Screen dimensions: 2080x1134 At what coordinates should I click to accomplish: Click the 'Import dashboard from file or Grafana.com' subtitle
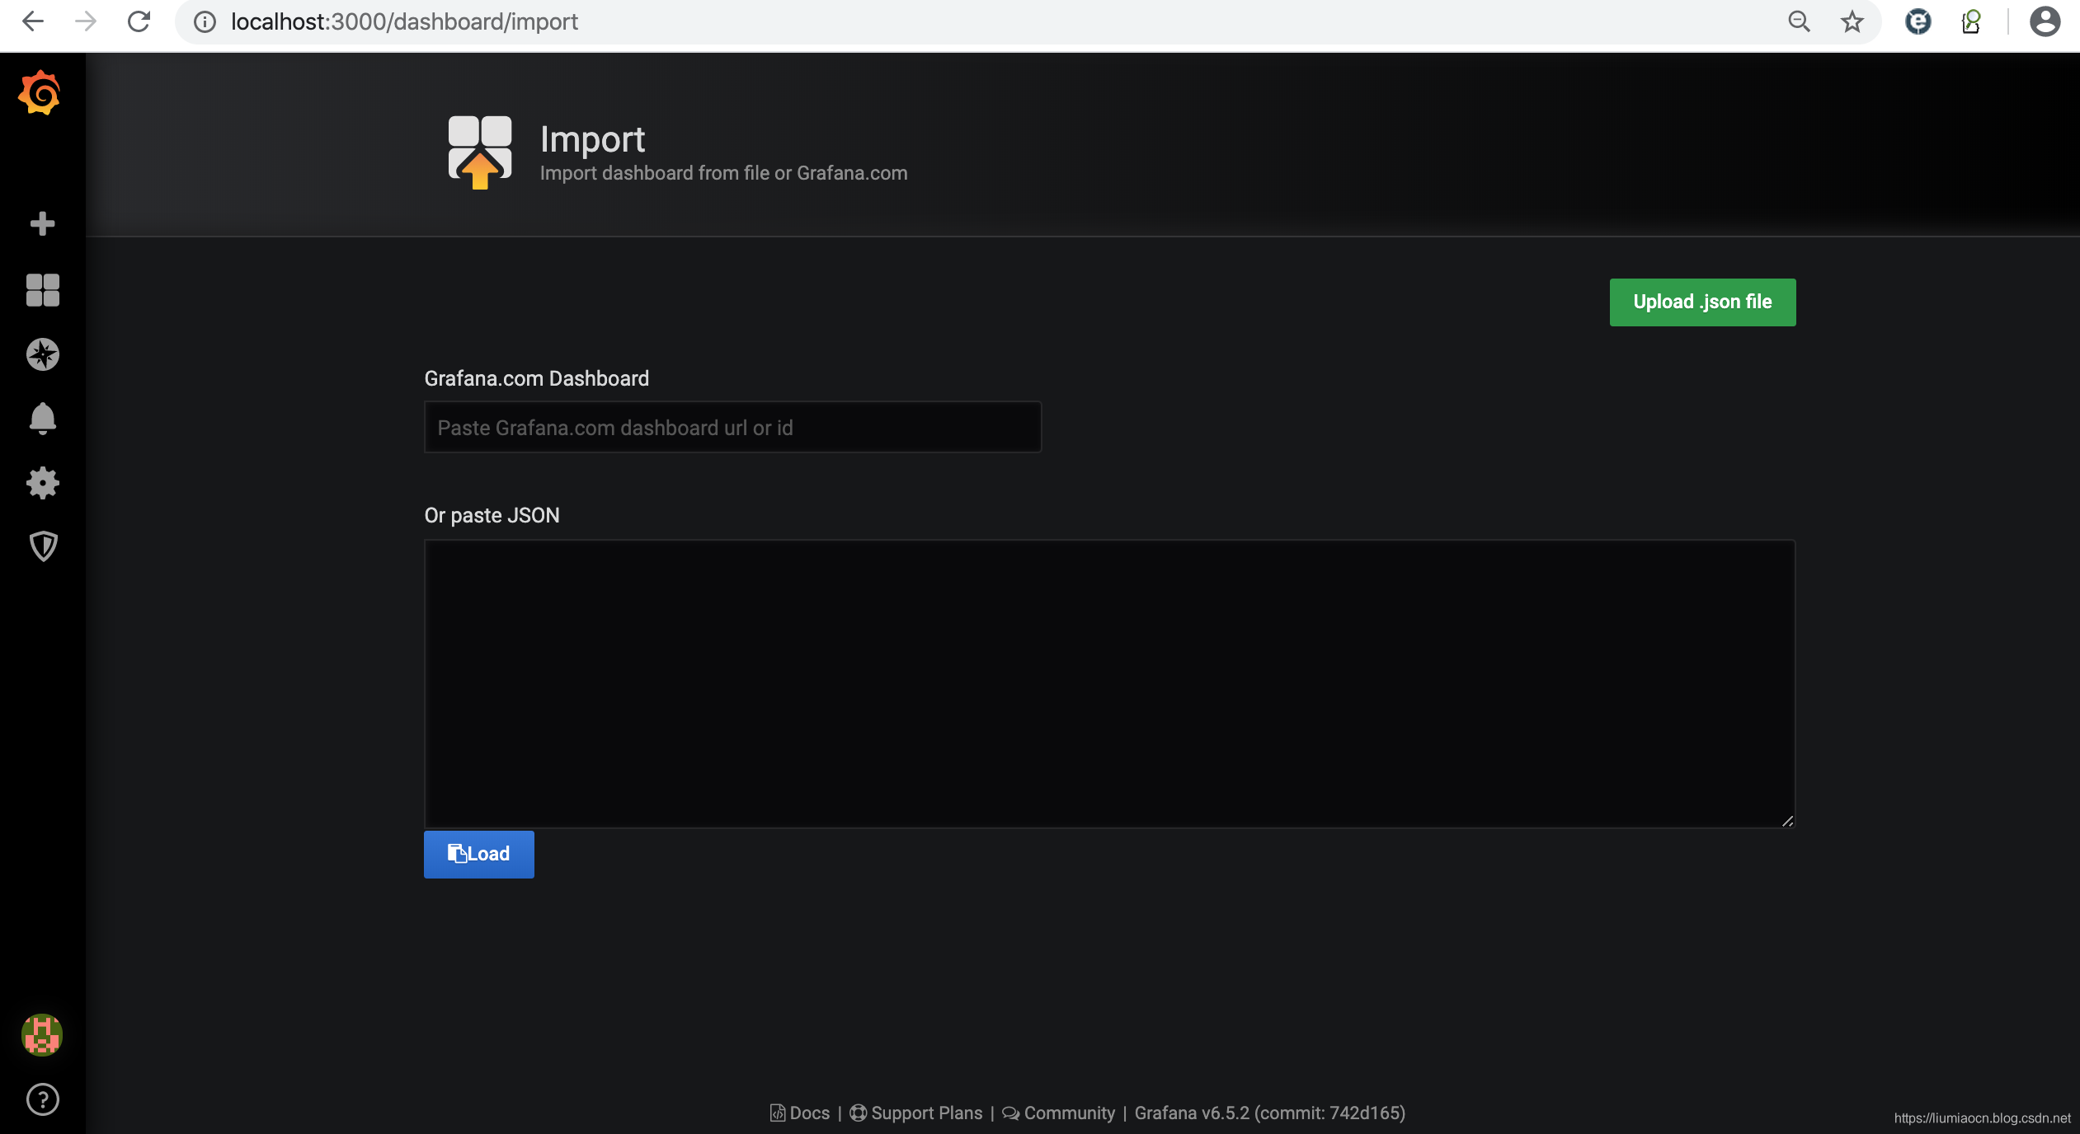[724, 173]
